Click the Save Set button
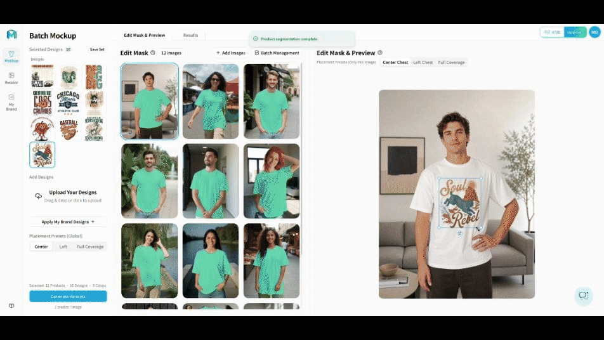604x340 pixels. (97, 49)
